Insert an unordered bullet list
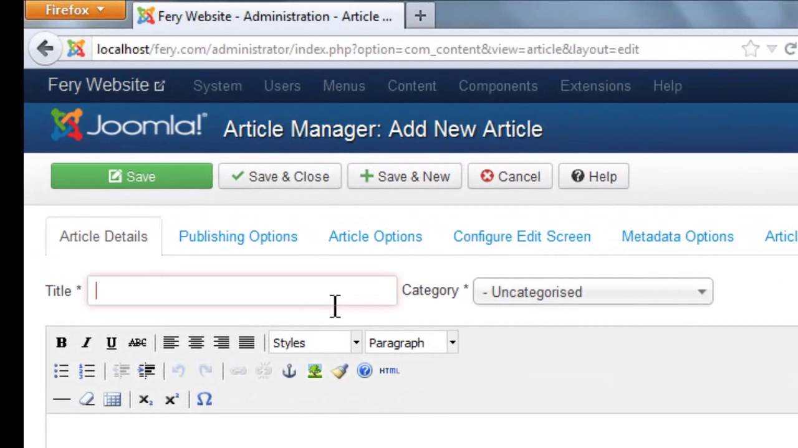The image size is (798, 448). click(x=61, y=371)
